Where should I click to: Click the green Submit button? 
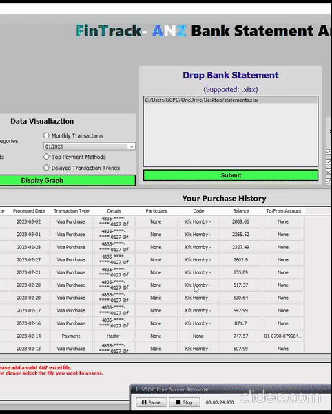click(231, 175)
